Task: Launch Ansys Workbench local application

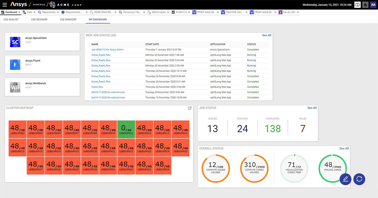Action: (42, 87)
